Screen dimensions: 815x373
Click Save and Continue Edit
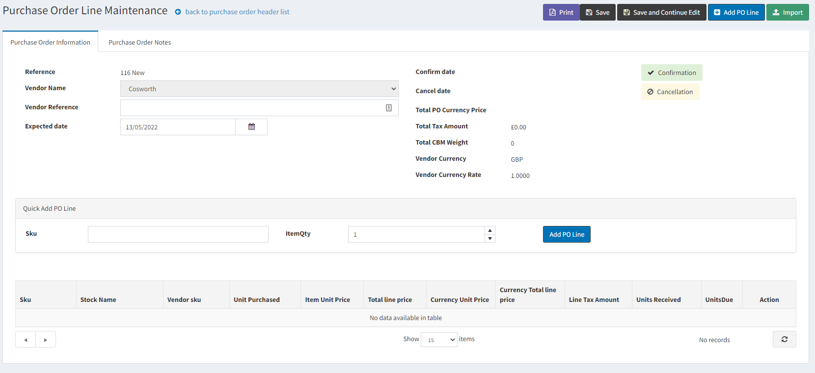(661, 12)
